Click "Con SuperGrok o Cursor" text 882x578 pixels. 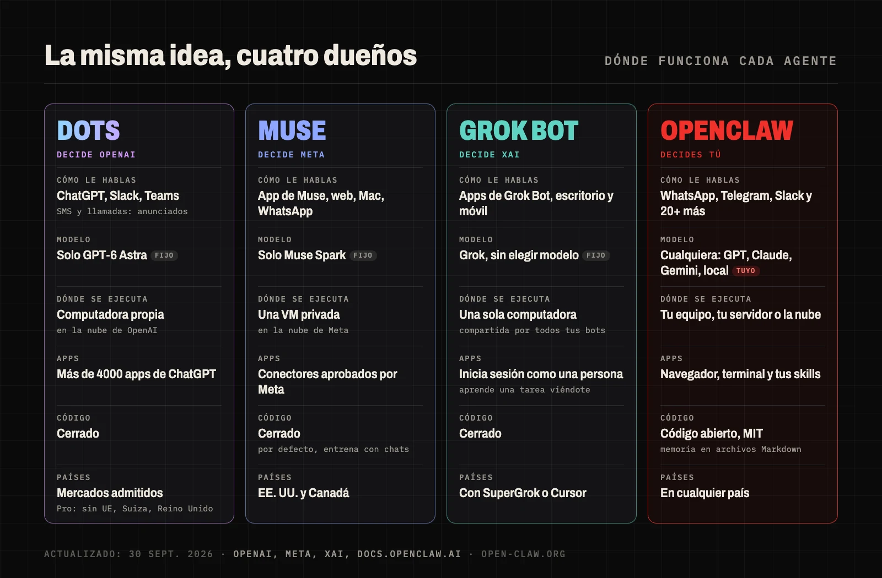pos(523,493)
